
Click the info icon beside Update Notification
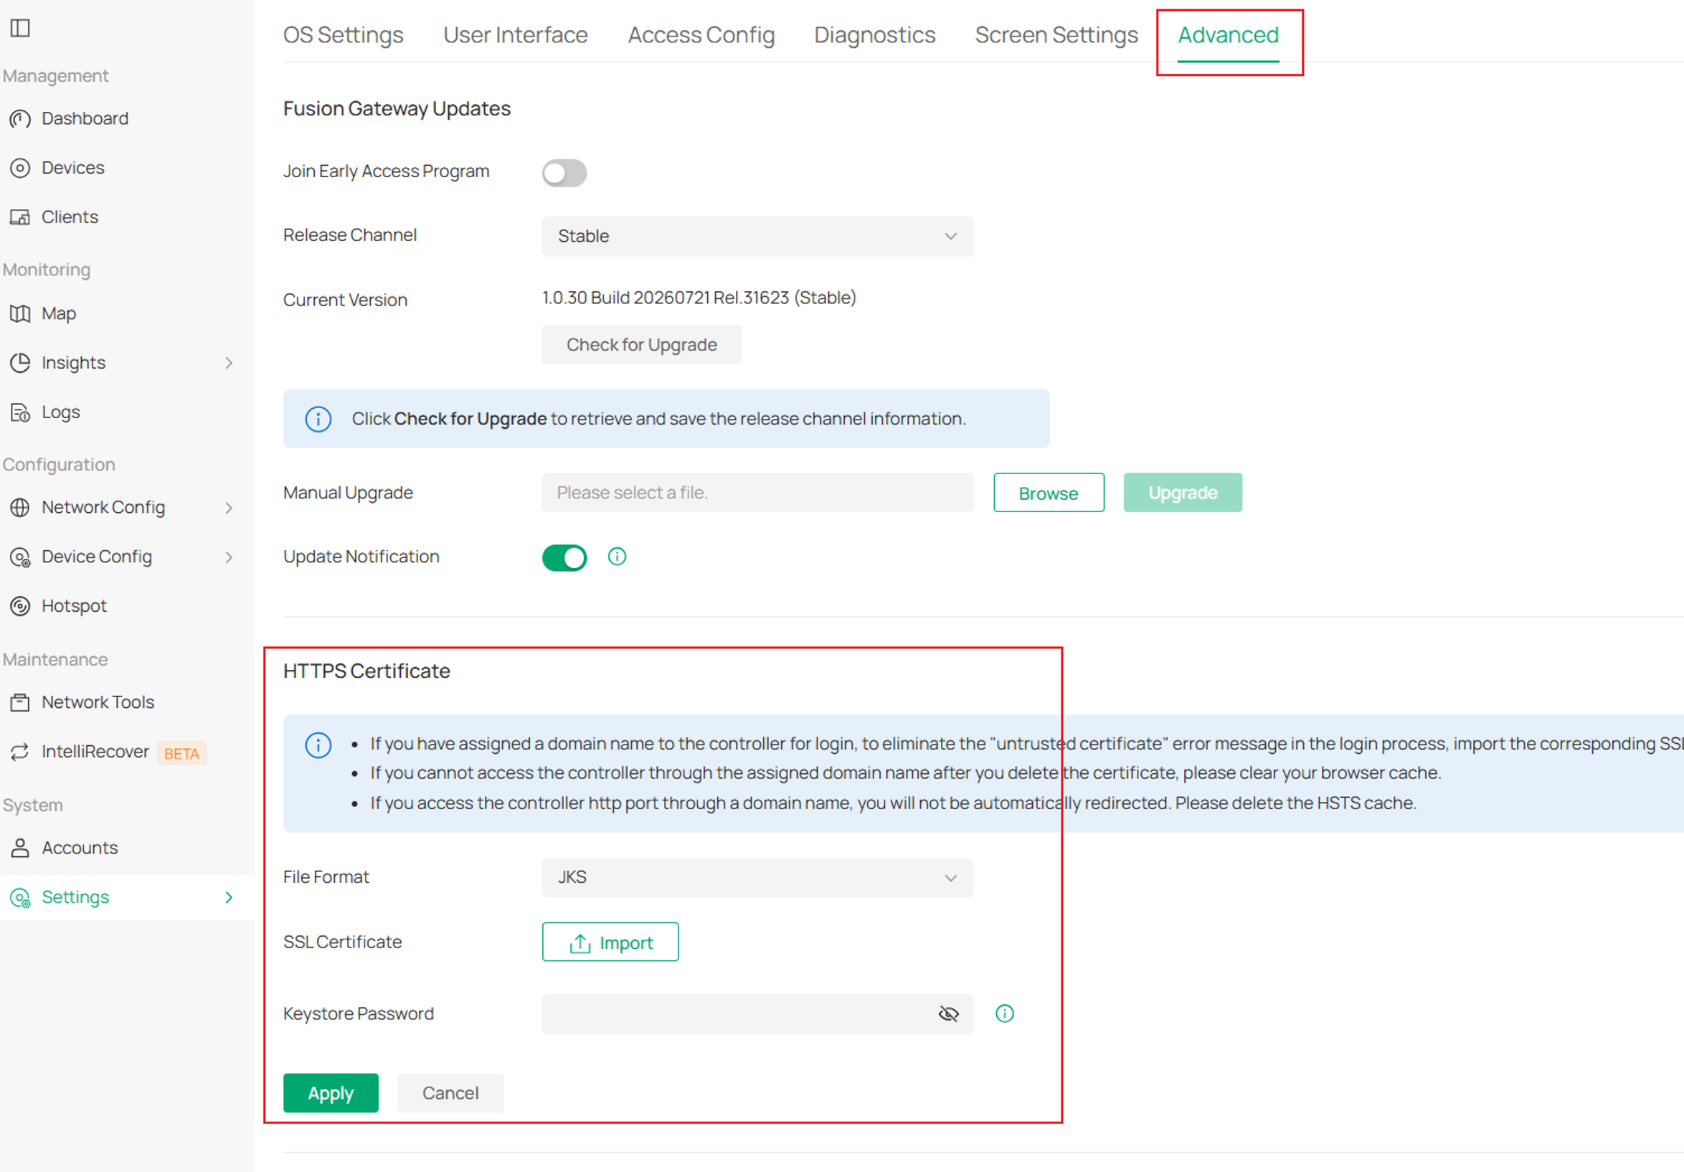click(617, 557)
